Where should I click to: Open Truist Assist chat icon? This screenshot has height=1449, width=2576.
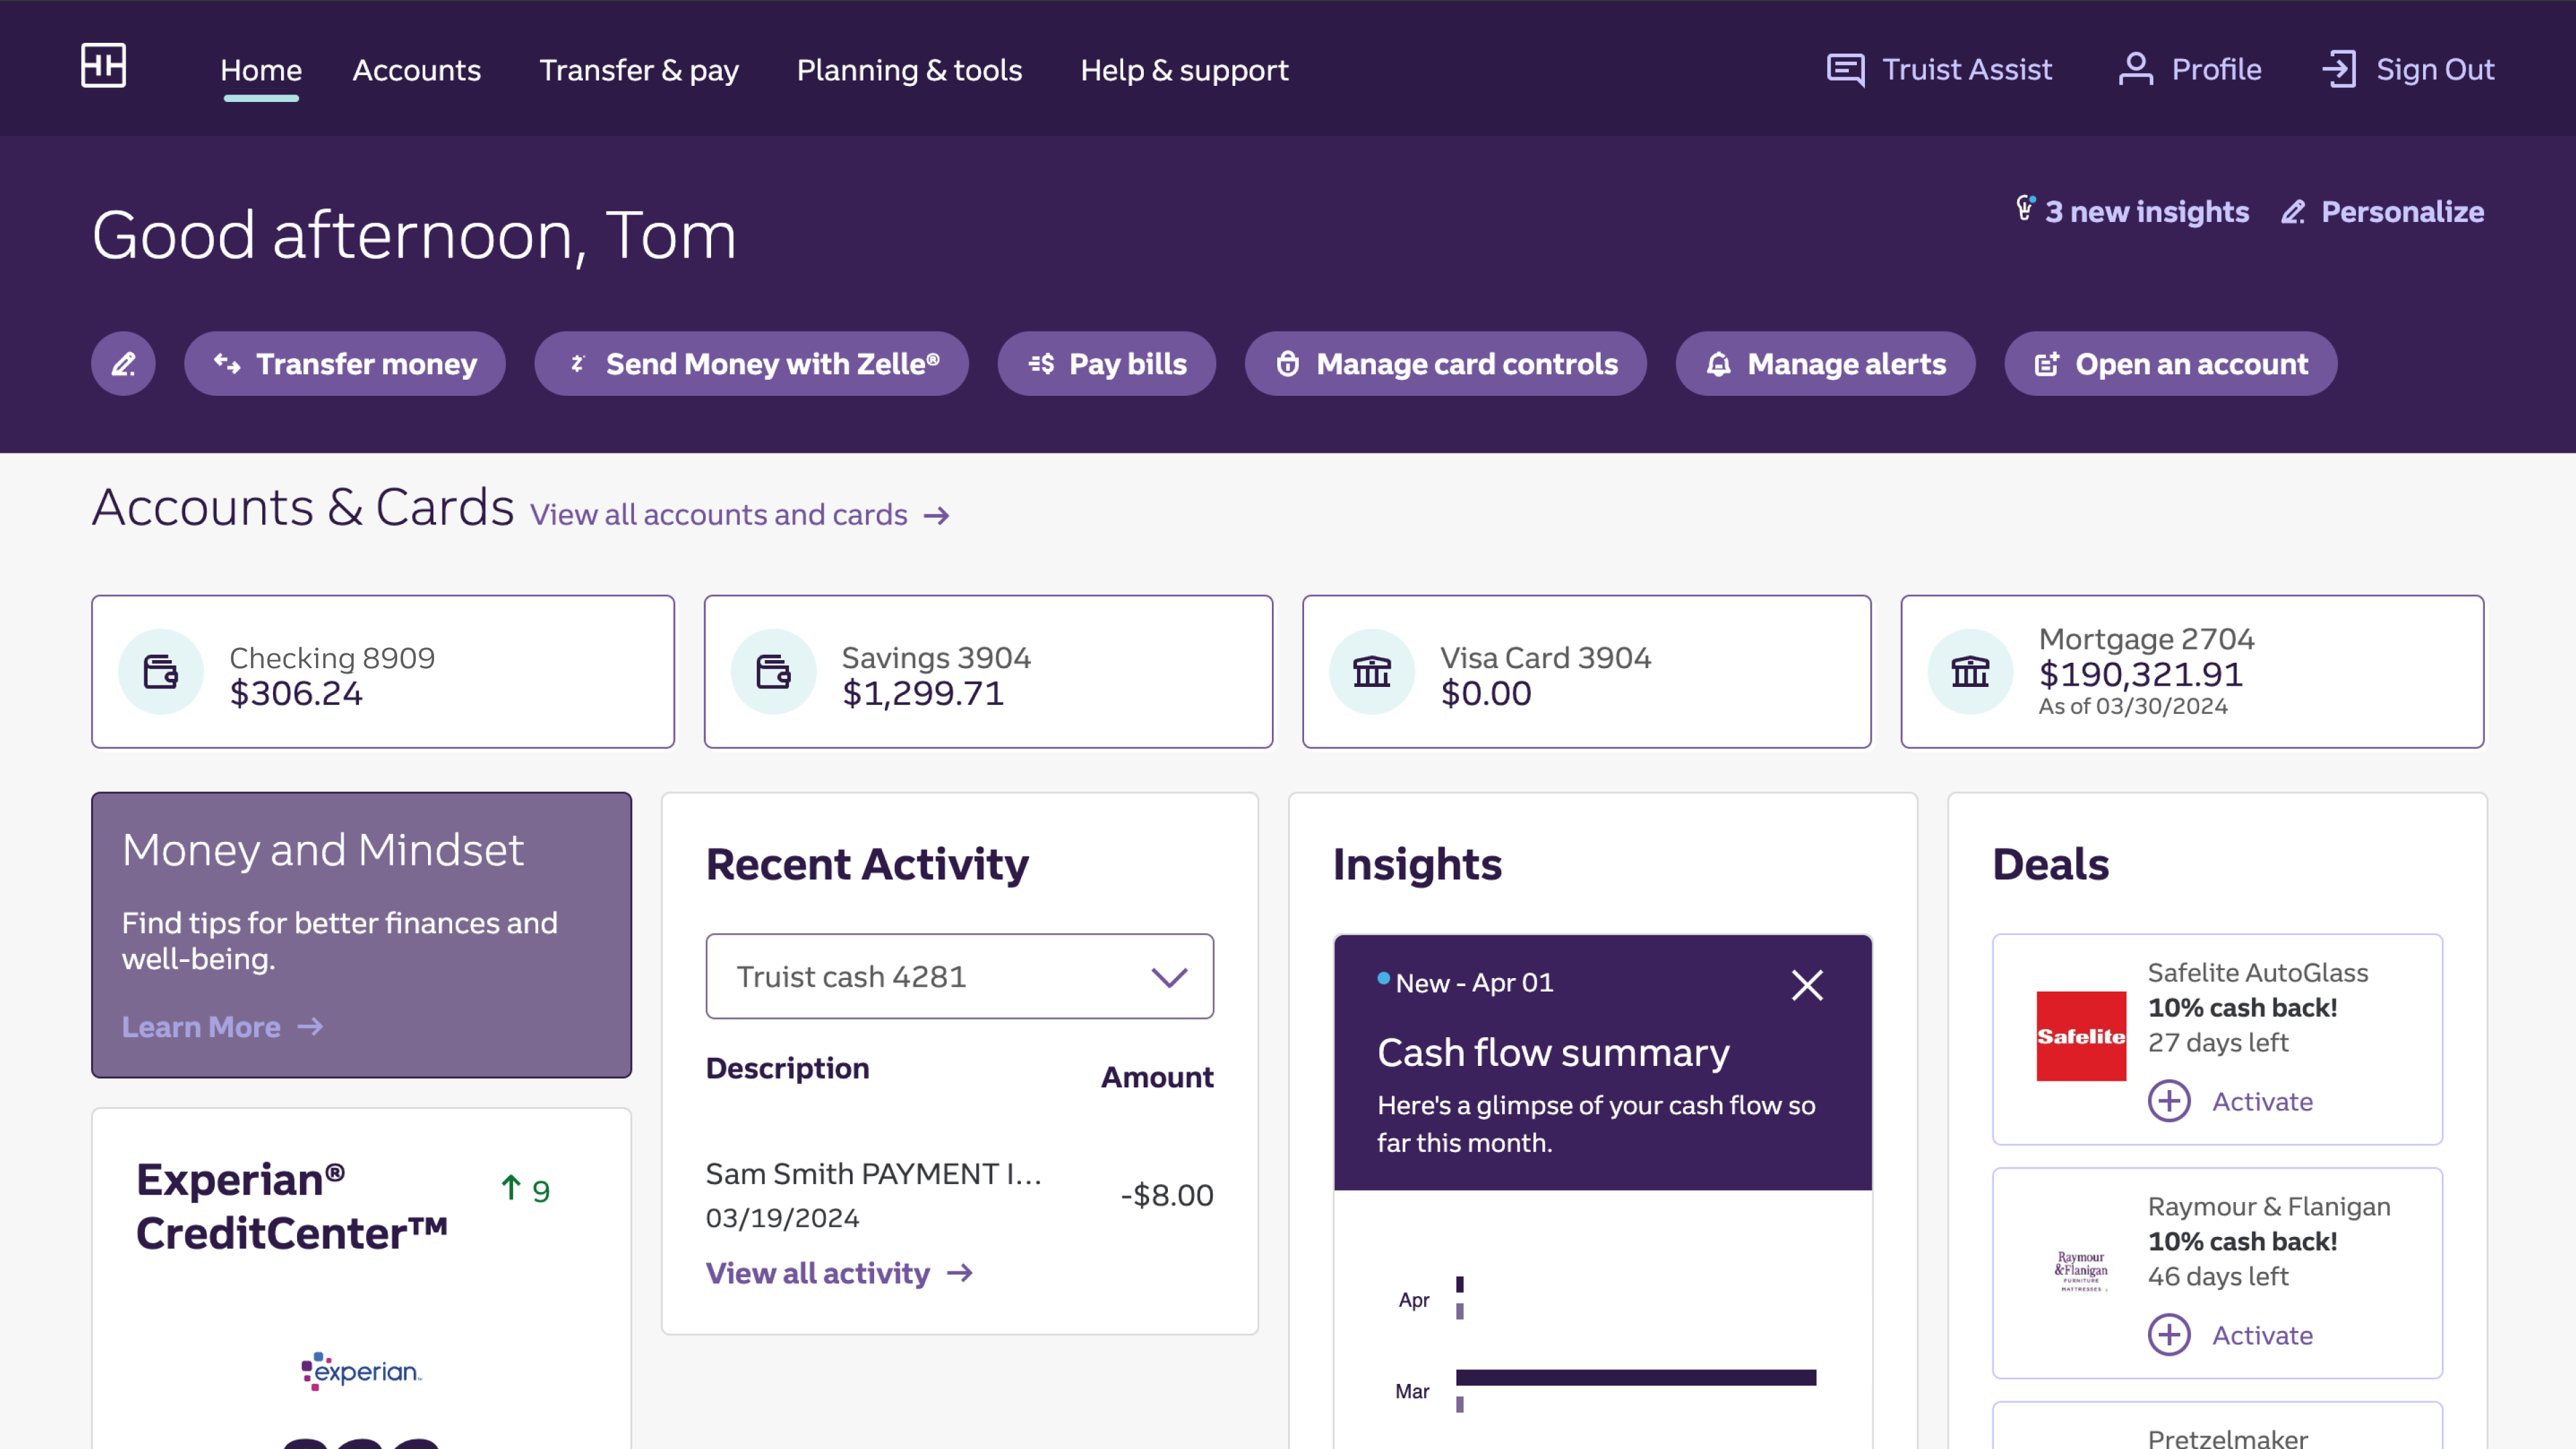(1845, 70)
